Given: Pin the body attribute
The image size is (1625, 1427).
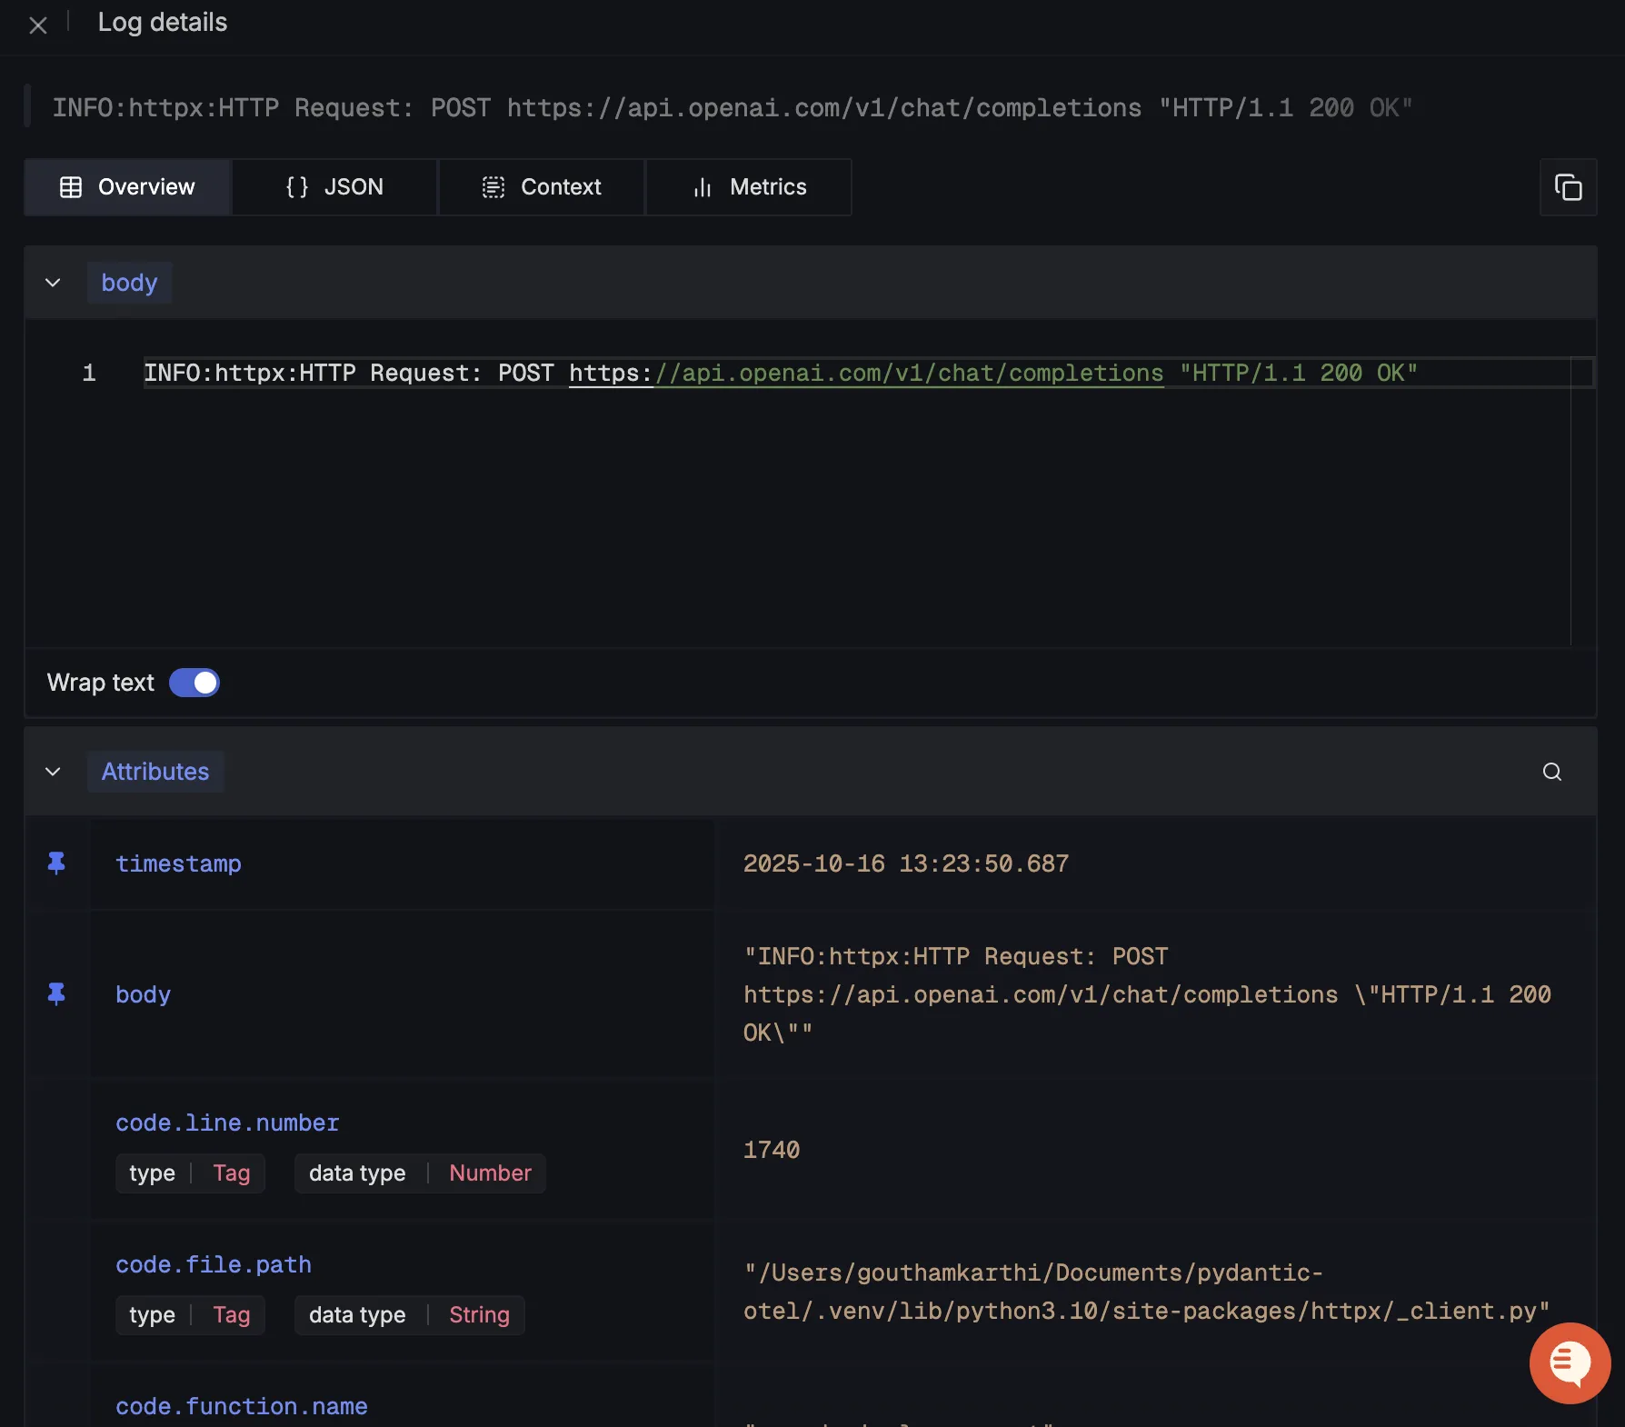Looking at the screenshot, I should [56, 993].
